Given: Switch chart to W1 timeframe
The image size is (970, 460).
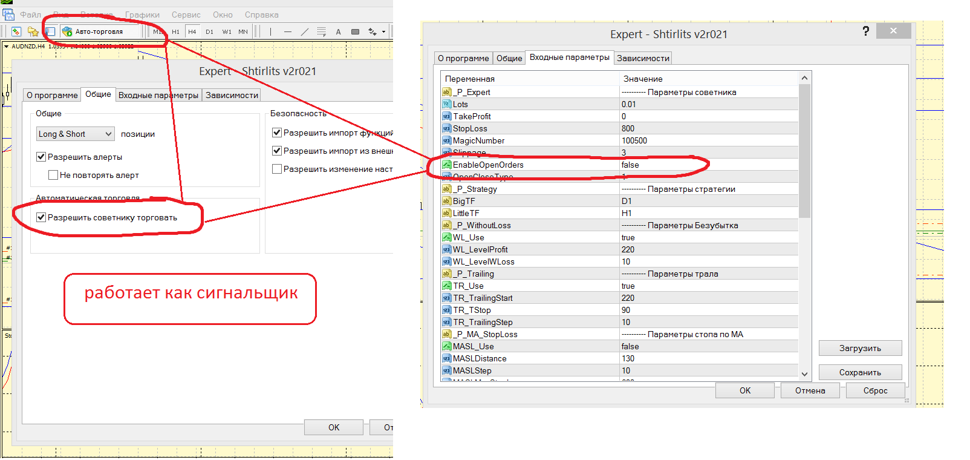Looking at the screenshot, I should click(227, 31).
